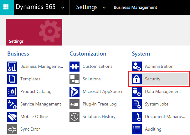The height and width of the screenshot is (135, 190).
Task: Click the Security padlock icon
Action: point(137,79)
